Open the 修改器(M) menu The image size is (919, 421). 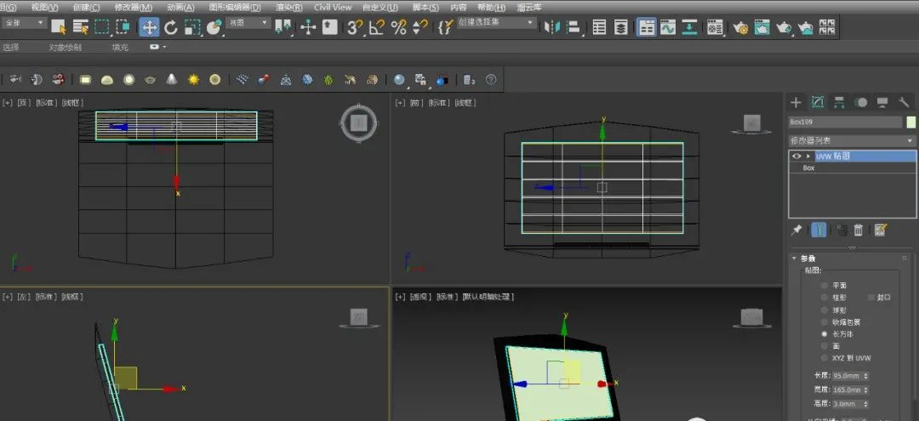(x=134, y=8)
